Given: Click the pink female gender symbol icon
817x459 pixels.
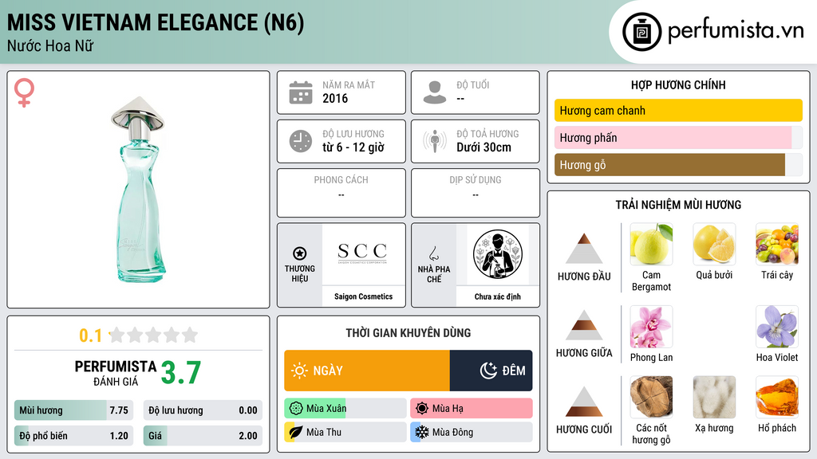Looking at the screenshot, I should point(24,92).
